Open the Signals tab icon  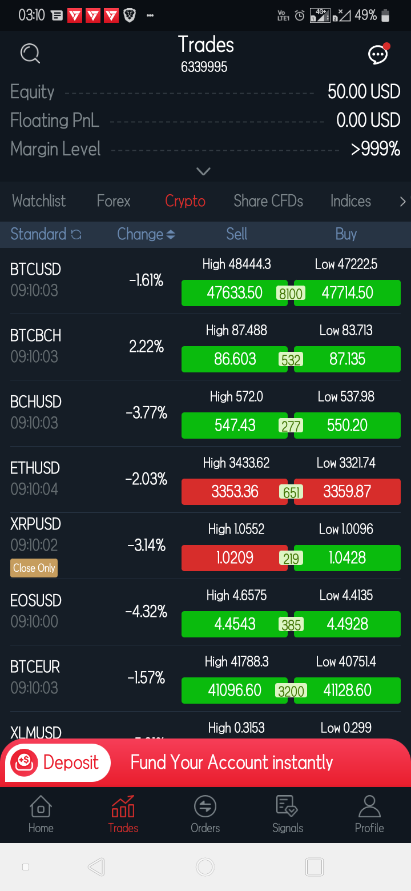click(287, 806)
